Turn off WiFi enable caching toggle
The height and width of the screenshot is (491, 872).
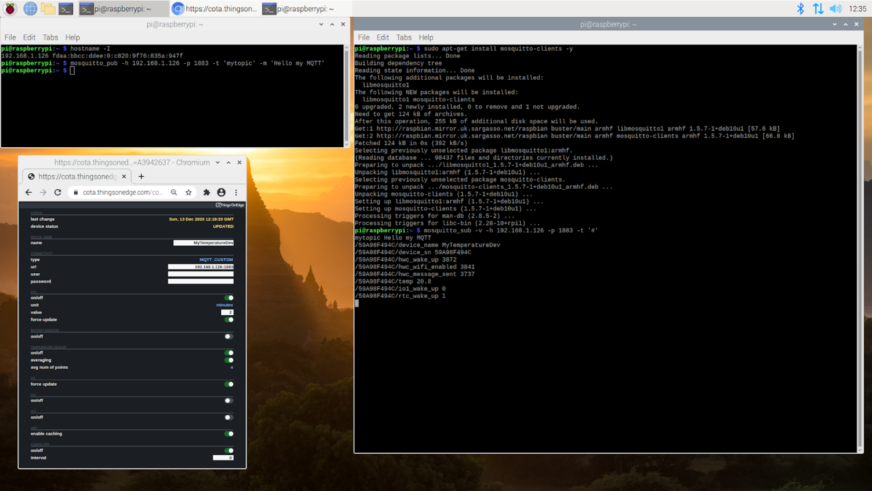pyautogui.click(x=229, y=434)
